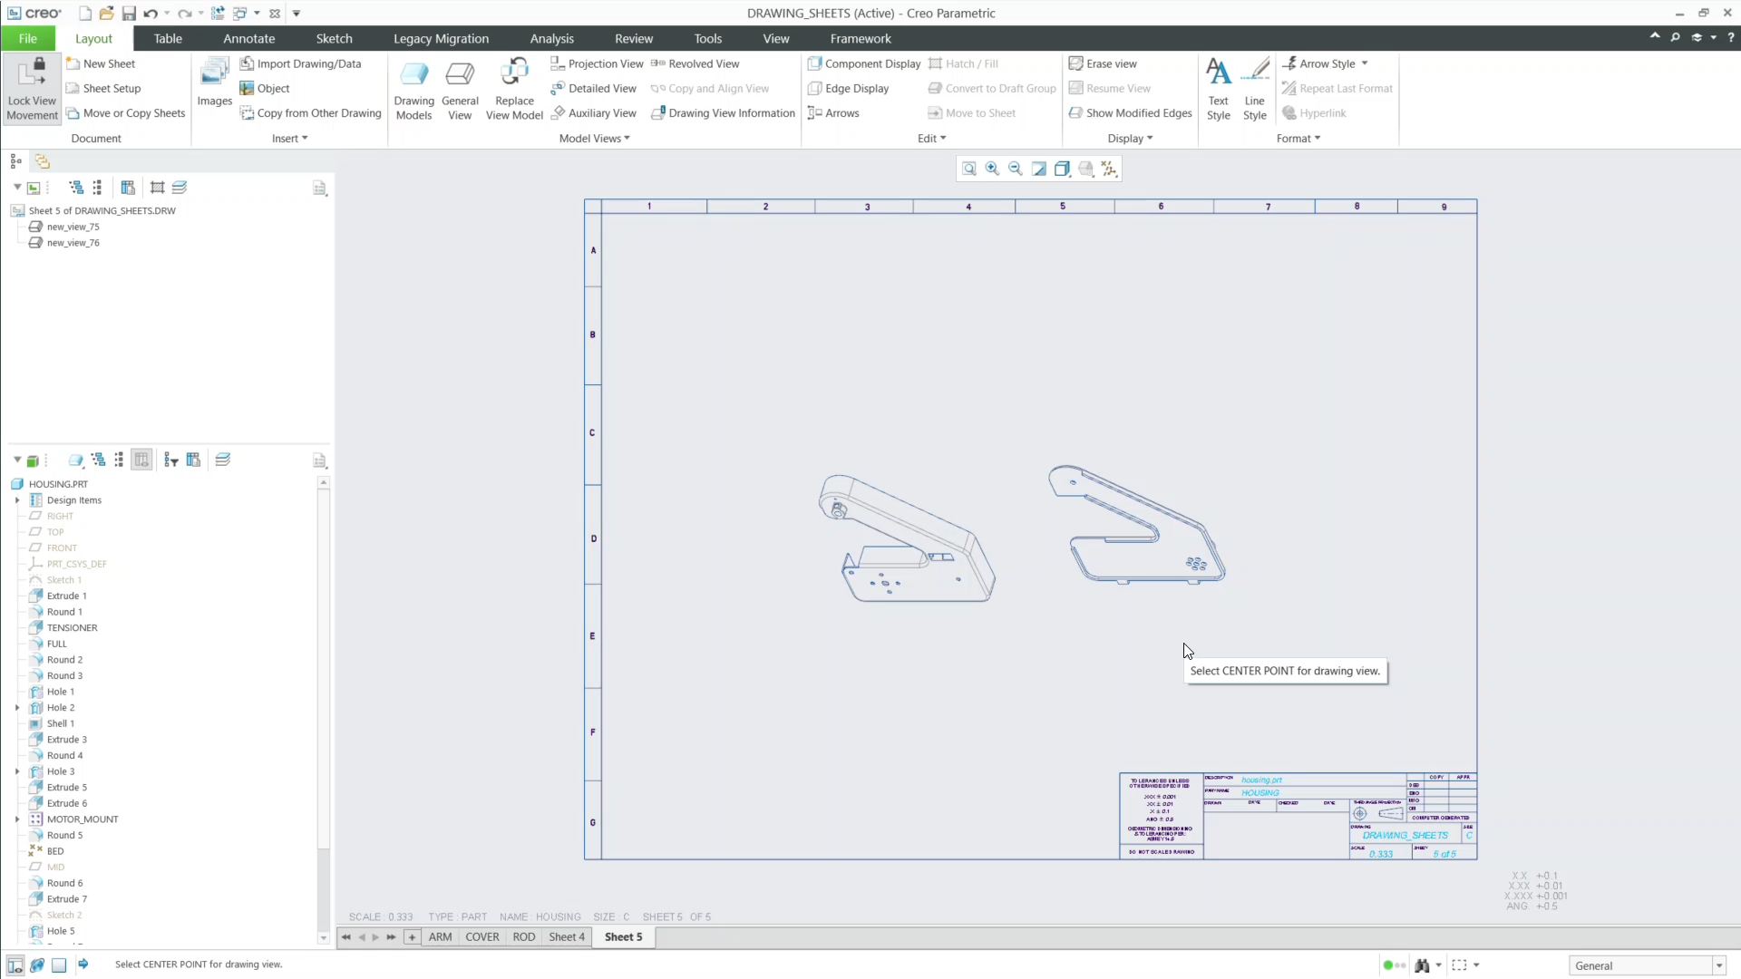Screen dimensions: 1741x979
Task: Select new_view_76 in the sheet tree
Action: click(x=72, y=242)
